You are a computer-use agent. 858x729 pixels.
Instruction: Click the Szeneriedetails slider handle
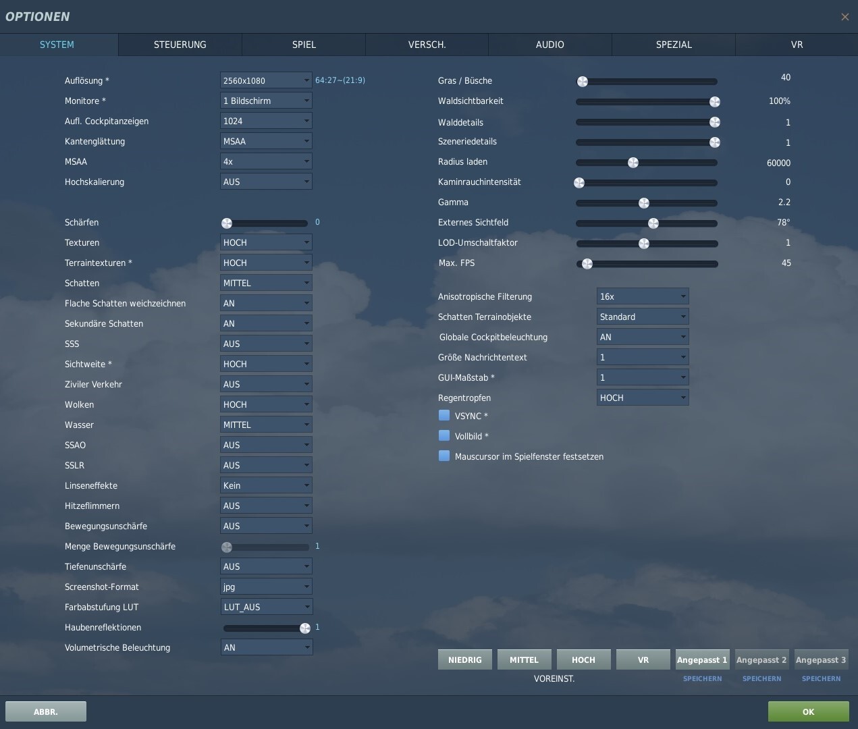click(715, 142)
